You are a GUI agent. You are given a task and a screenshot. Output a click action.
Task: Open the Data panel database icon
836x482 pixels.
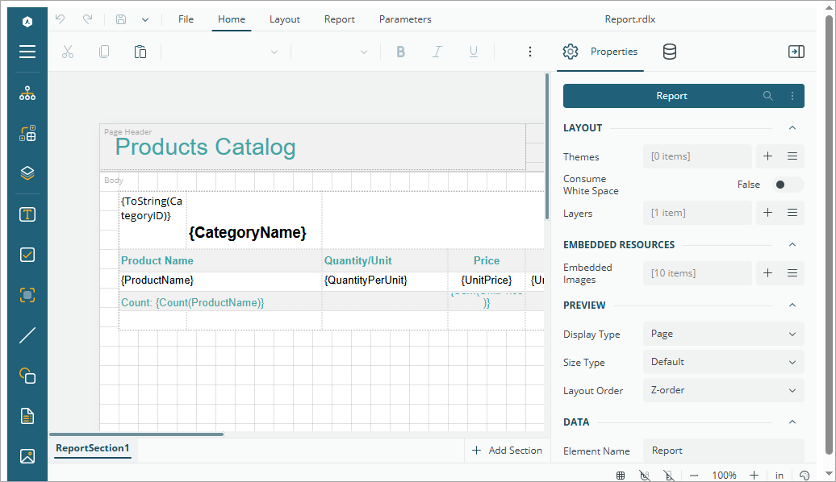[x=670, y=52]
